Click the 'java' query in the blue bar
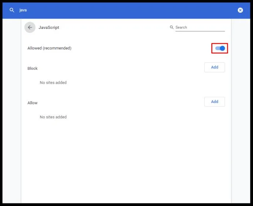Viewport: 253px width, 206px height. (x=23, y=10)
